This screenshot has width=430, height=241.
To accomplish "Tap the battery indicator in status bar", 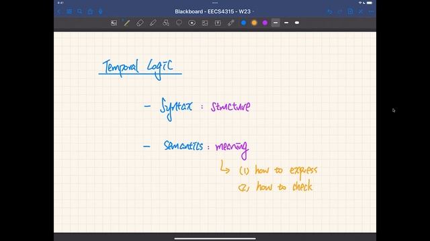I will click(370, 3).
